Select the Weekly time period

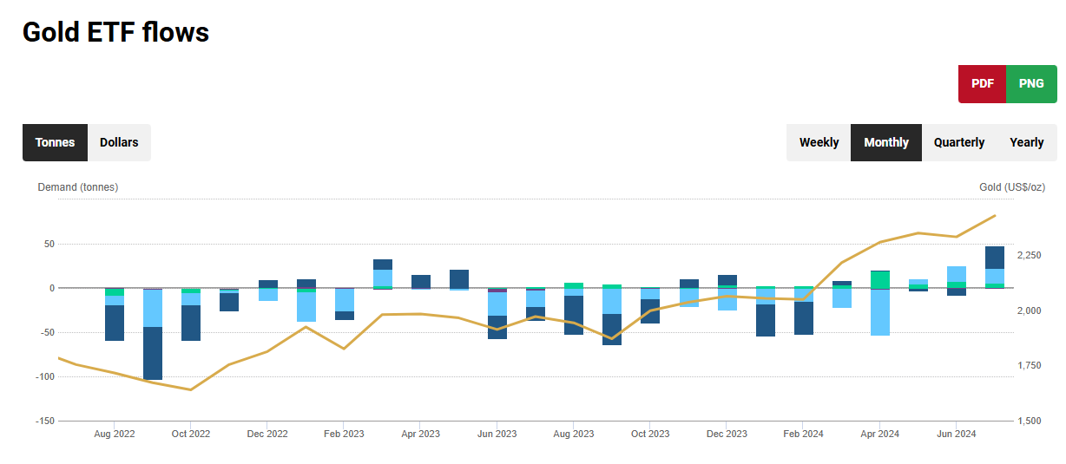point(819,142)
